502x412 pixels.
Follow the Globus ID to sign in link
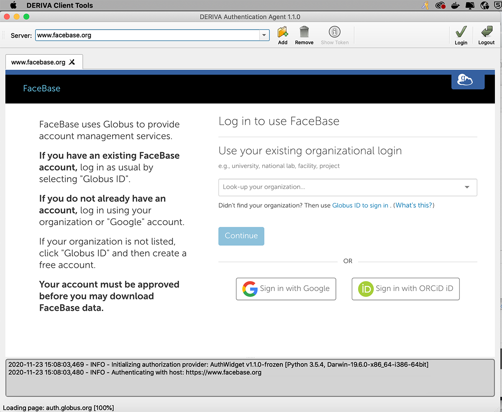(360, 206)
